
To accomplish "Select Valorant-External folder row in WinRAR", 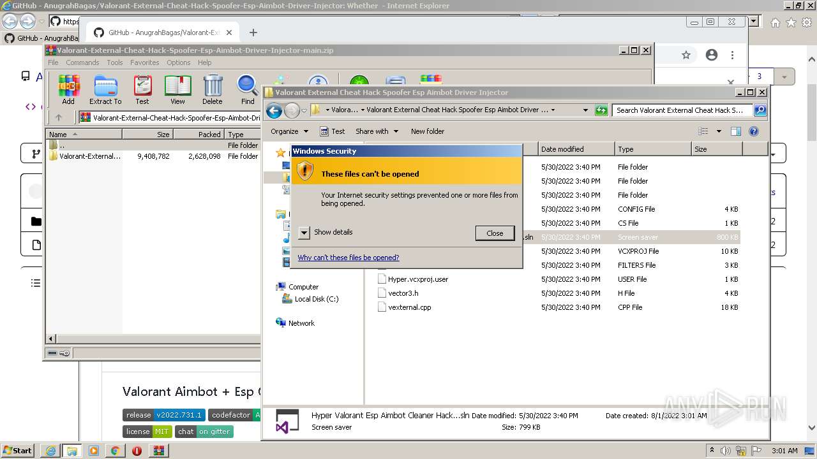I will point(153,156).
